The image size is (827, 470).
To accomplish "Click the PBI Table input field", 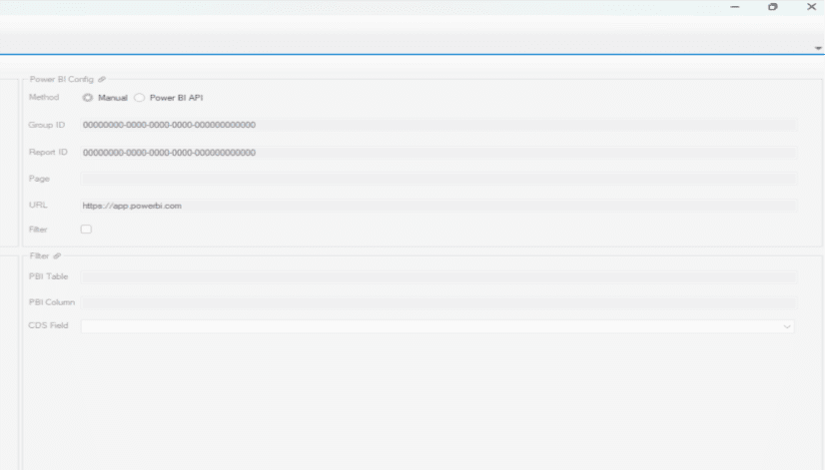I will coord(437,276).
